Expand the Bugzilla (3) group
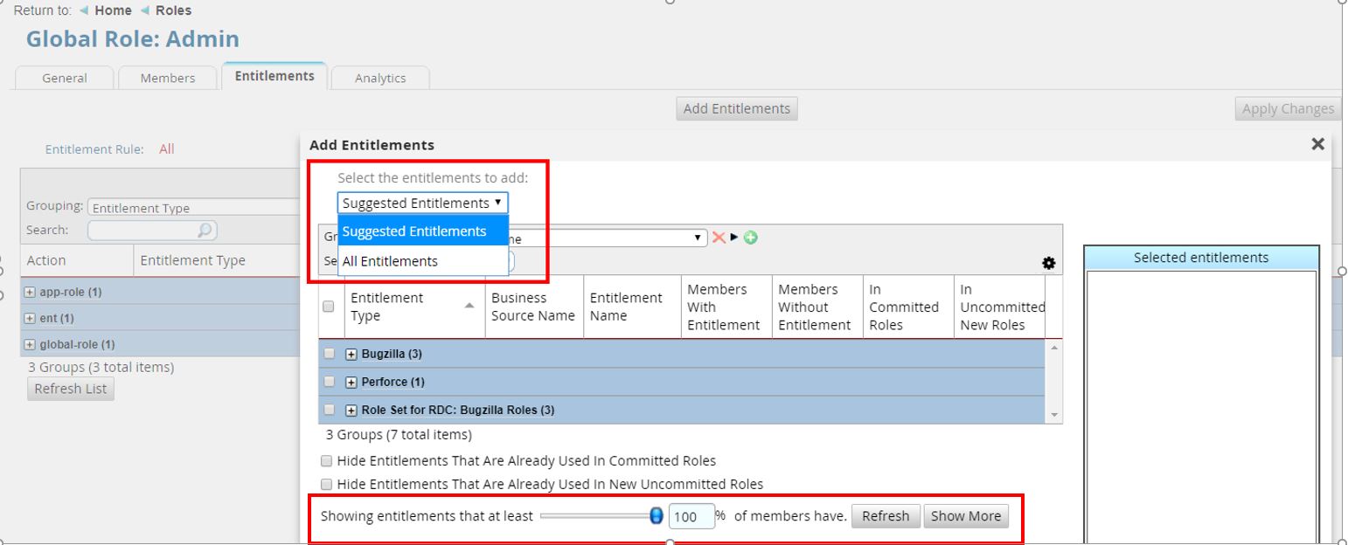The width and height of the screenshot is (1348, 545). [x=351, y=354]
